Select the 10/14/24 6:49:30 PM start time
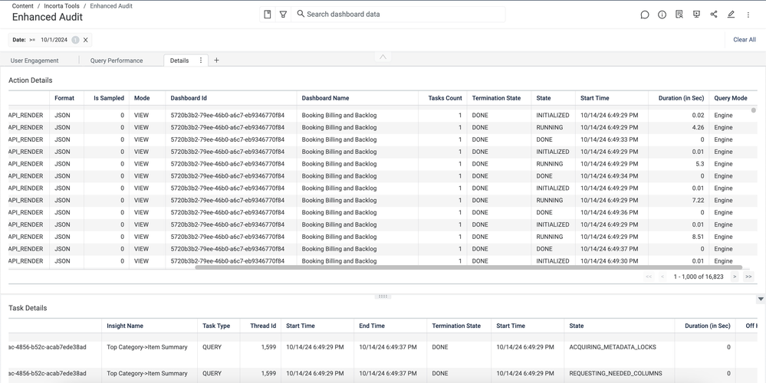 609,261
